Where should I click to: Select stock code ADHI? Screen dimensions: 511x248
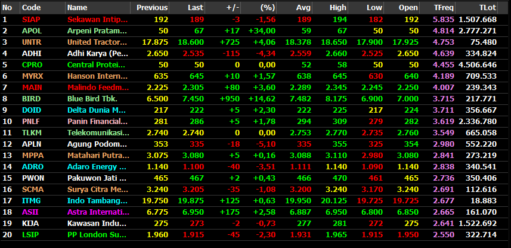point(32,54)
